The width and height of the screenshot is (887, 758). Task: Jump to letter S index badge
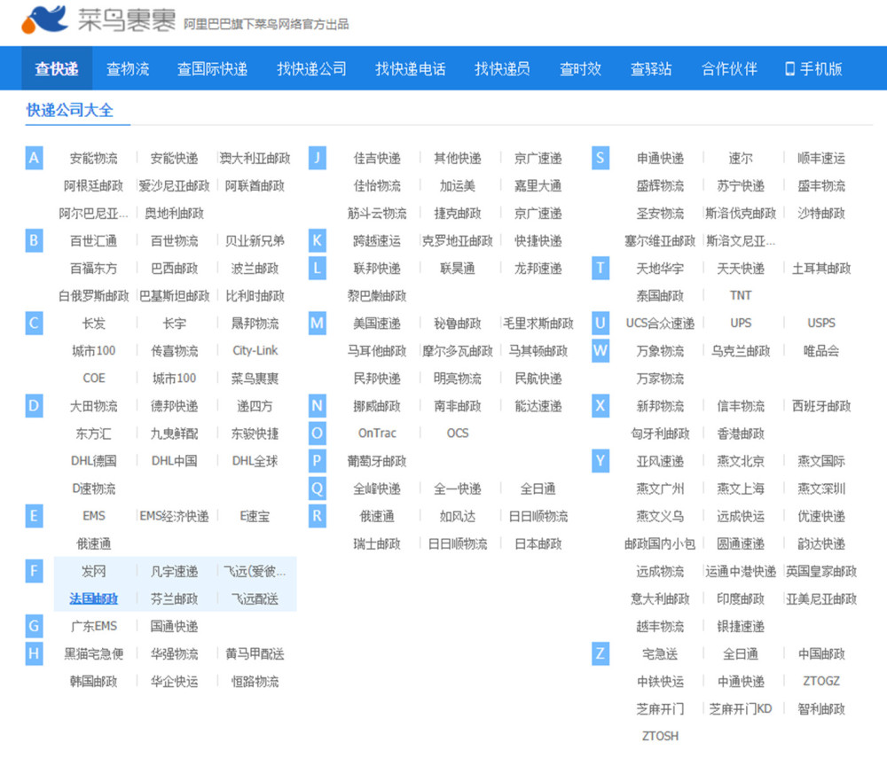pyautogui.click(x=600, y=158)
